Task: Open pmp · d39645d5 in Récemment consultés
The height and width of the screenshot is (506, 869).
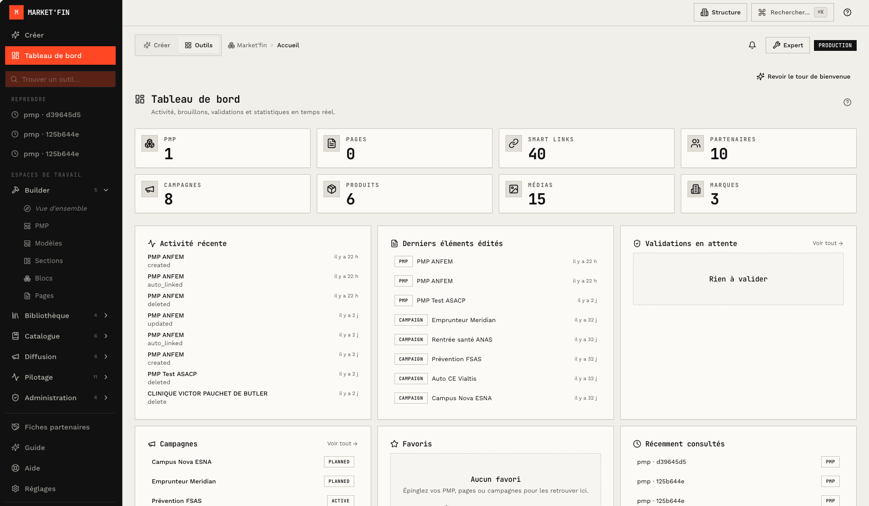Action: 738,462
